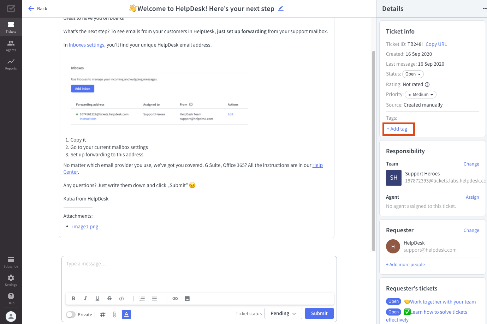Attach a file with paperclip icon
Viewport: 487px width, 324px height.
pos(114,314)
